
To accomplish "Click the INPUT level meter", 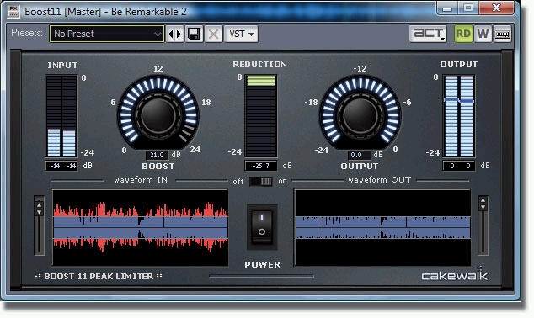I will pyautogui.click(x=61, y=116).
